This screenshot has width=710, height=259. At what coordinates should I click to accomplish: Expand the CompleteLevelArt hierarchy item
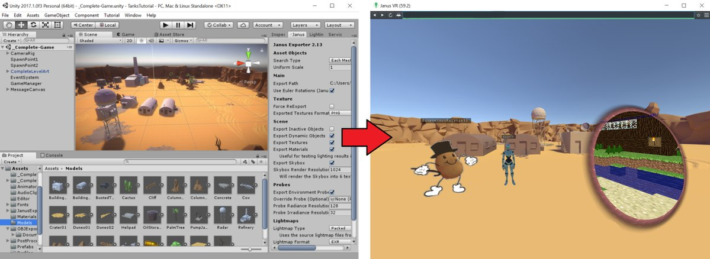[8, 72]
